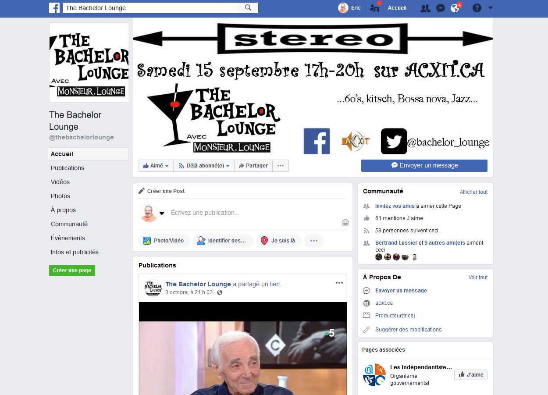Open The Bachelor Lounge page profile picture
548x395 pixels.
89,63
